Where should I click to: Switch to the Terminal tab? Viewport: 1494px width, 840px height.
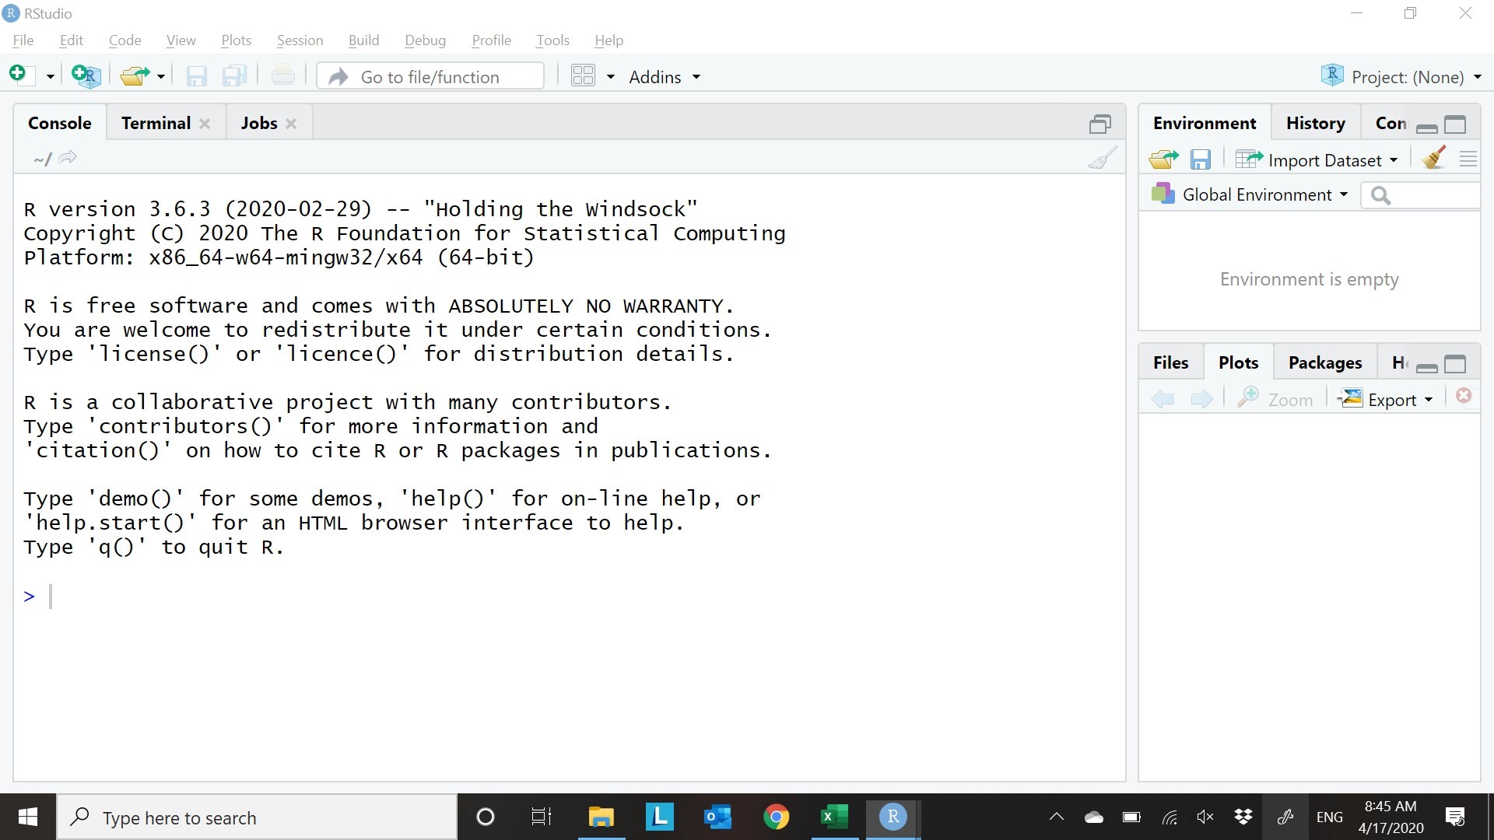click(x=155, y=122)
